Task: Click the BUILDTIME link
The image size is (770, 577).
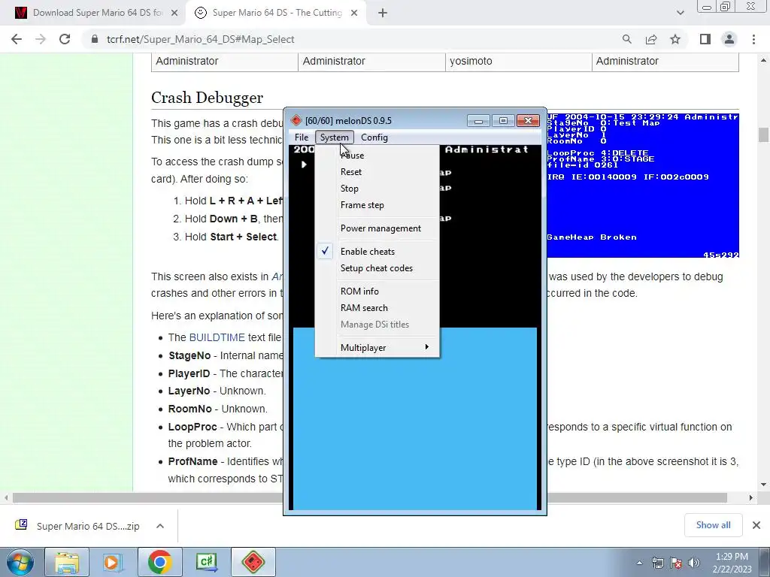Action: (217, 337)
